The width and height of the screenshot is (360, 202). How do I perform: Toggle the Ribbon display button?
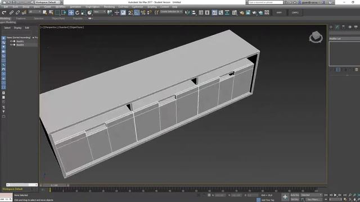214,12
